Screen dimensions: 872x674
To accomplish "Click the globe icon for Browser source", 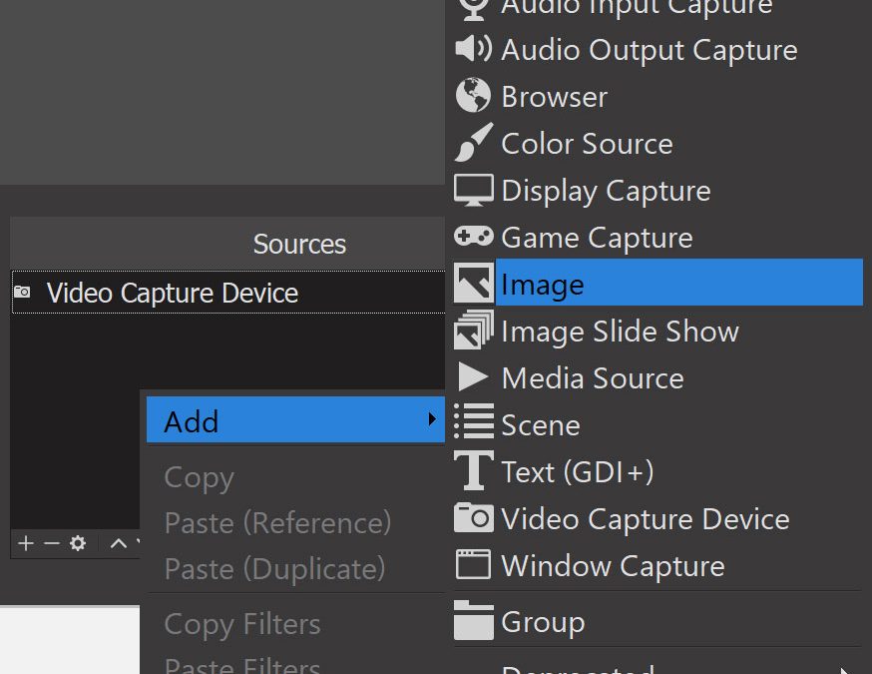I will pos(473,97).
